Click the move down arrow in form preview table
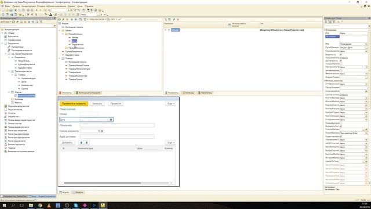The image size is (371, 209). coord(86,143)
